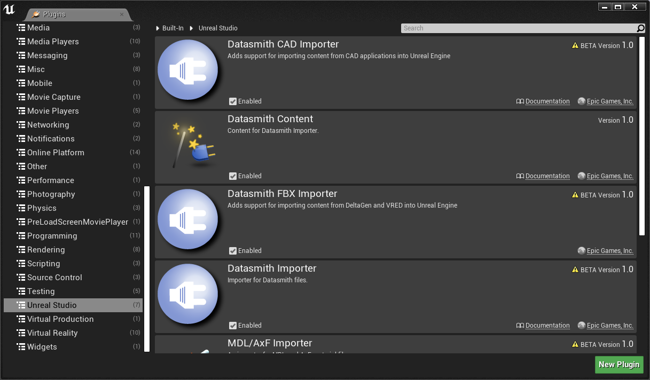
Task: Maximize the Plugins window
Action: [x=618, y=6]
